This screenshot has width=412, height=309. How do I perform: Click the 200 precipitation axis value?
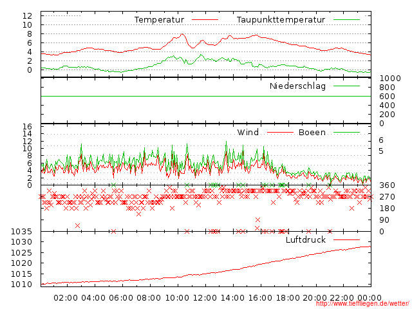coord(388,115)
